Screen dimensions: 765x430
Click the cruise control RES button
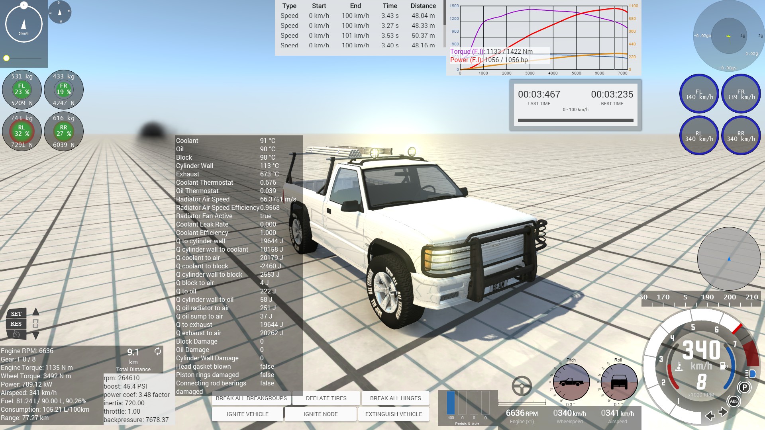pyautogui.click(x=16, y=324)
